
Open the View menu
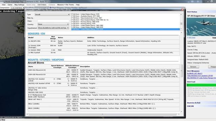coord(4,5)
